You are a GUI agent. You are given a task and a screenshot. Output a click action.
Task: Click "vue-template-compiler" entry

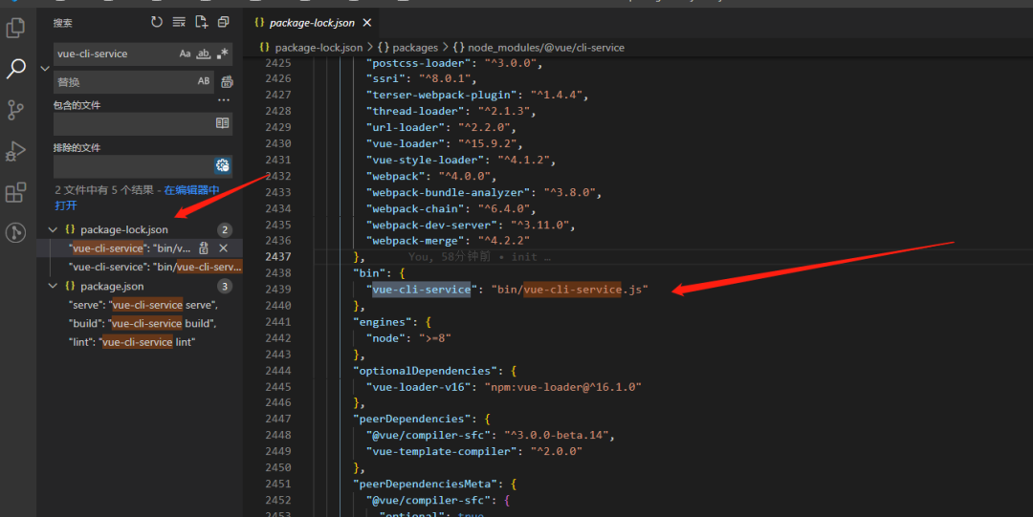(x=474, y=451)
